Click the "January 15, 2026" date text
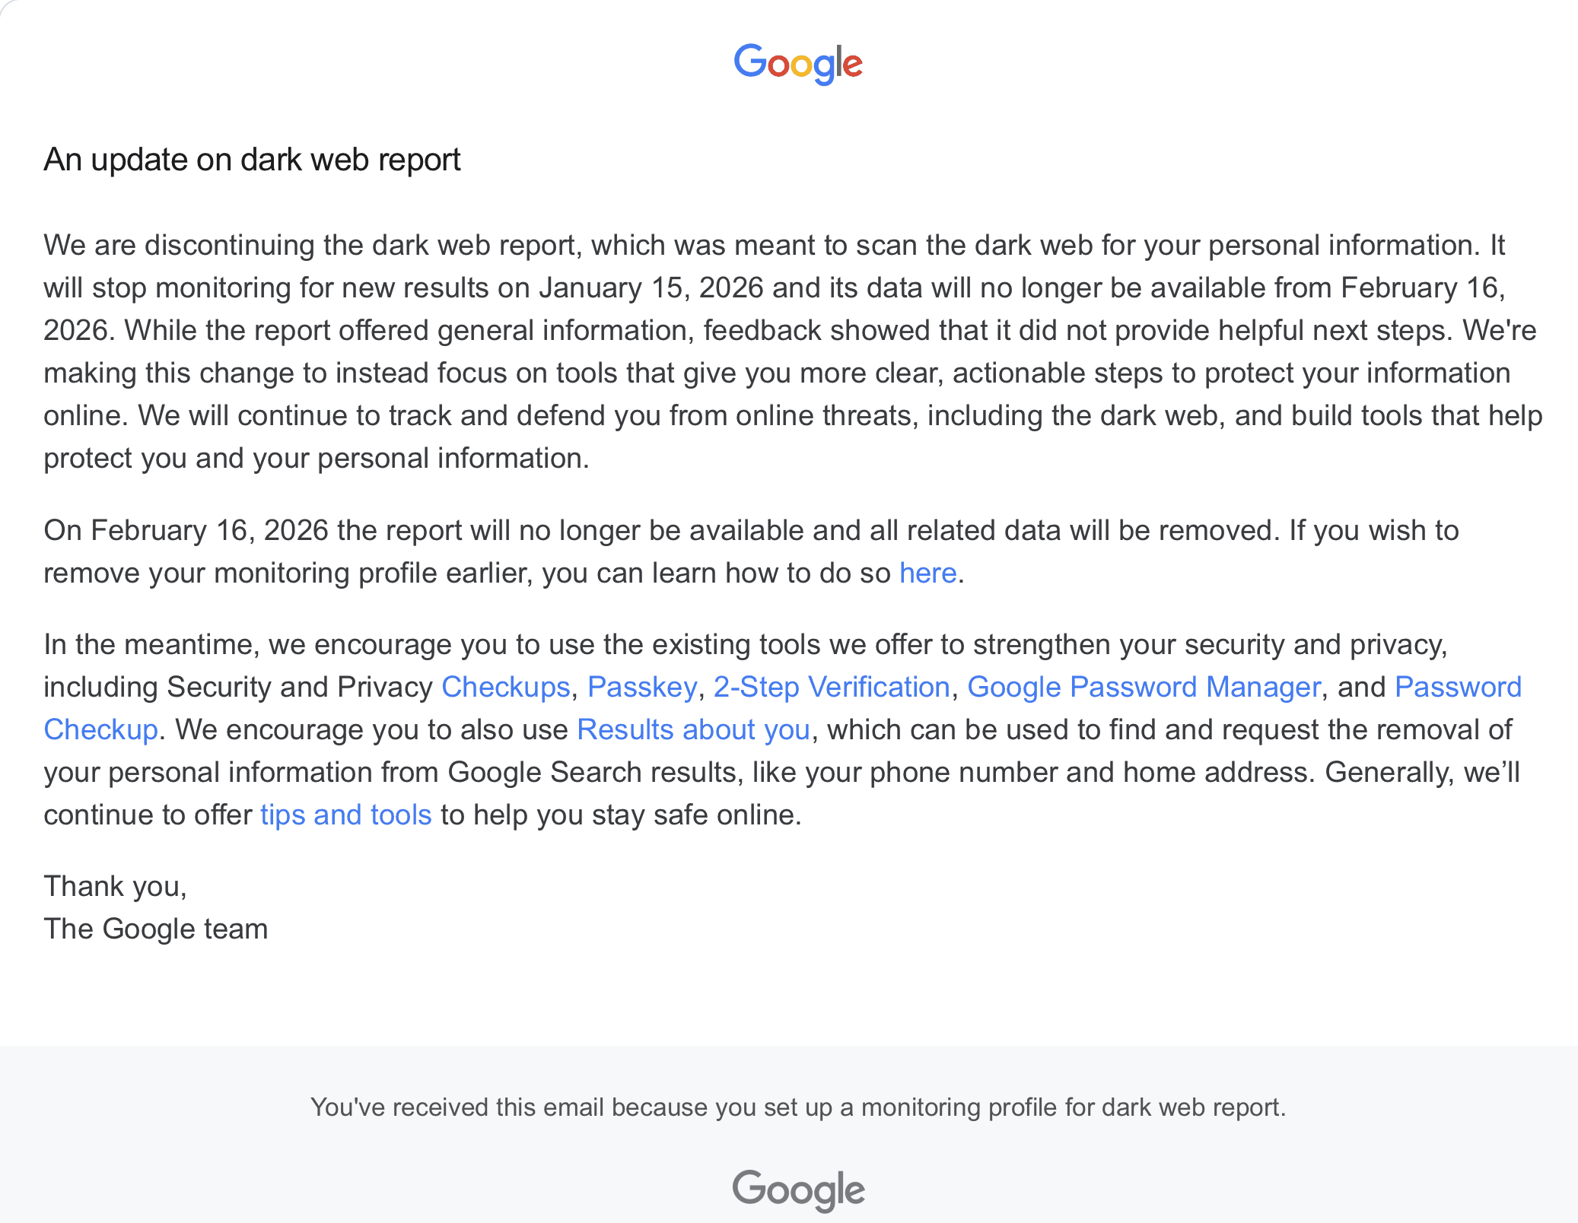Image resolution: width=1578 pixels, height=1223 pixels. [x=651, y=287]
